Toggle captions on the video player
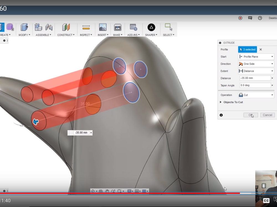The image size is (277, 207). [x=266, y=201]
